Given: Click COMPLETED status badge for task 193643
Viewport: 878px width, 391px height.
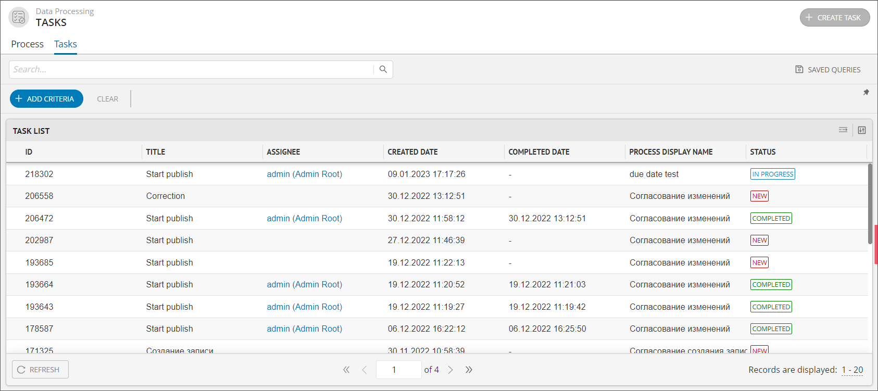Looking at the screenshot, I should 771,307.
